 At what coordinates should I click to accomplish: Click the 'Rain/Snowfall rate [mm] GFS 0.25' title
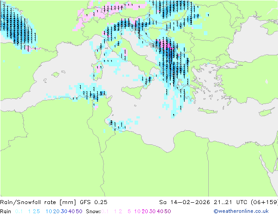tap(53, 202)
